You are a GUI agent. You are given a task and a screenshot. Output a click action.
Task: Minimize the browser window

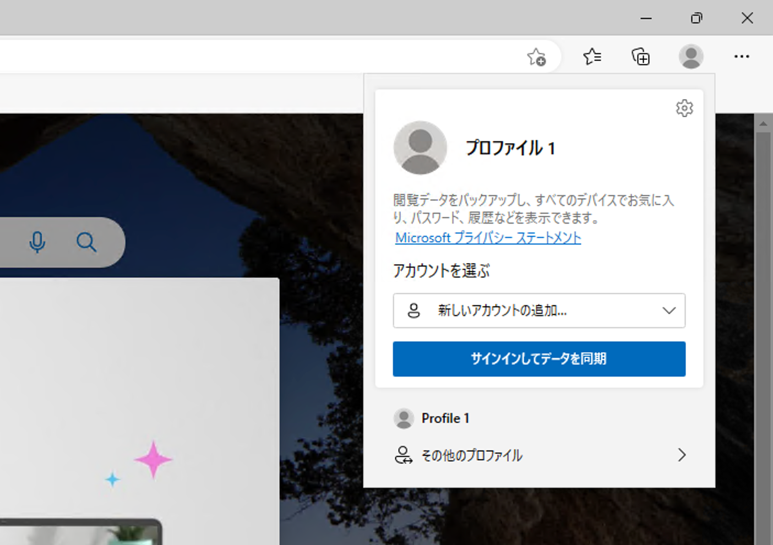pos(646,18)
